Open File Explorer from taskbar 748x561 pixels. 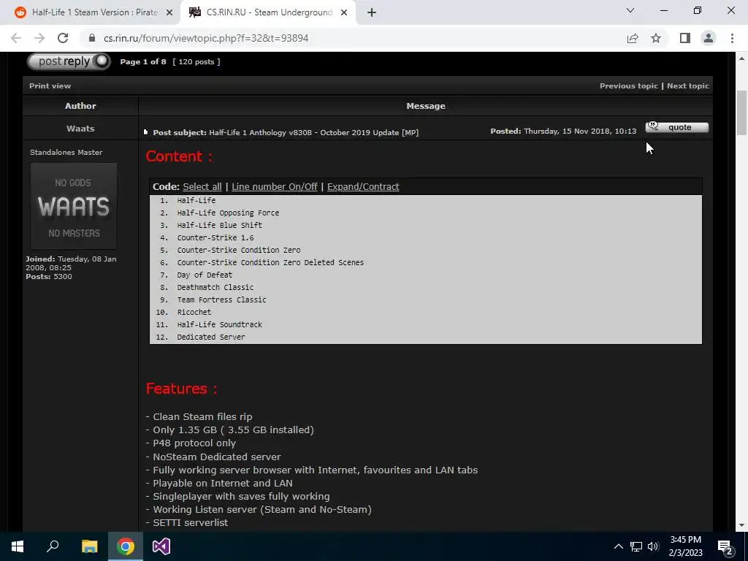pos(89,546)
